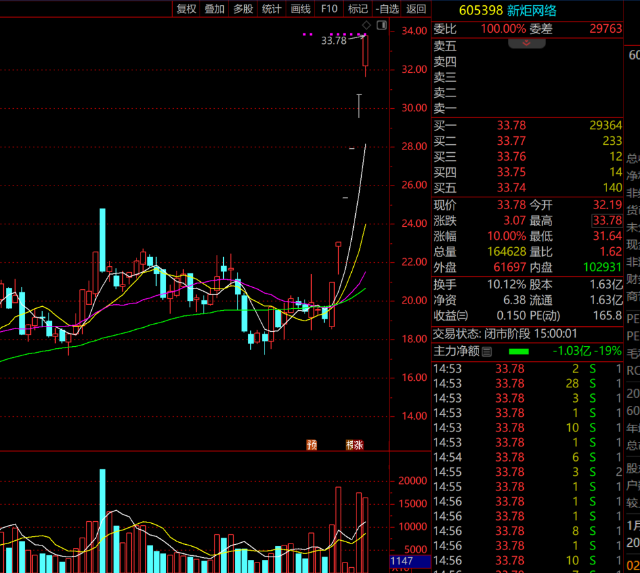Click 标记 to mark this stock
640x573 pixels.
click(x=358, y=9)
